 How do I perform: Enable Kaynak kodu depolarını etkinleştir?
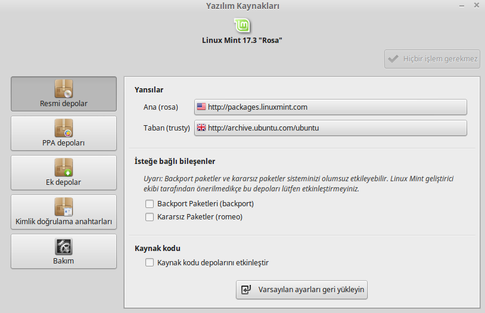click(150, 262)
